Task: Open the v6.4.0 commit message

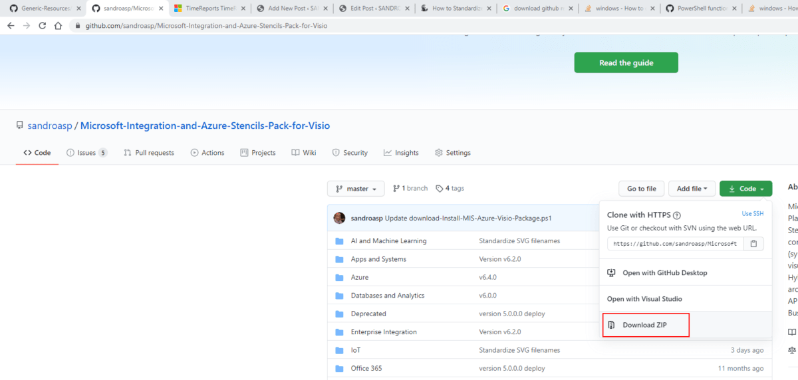Action: (488, 277)
